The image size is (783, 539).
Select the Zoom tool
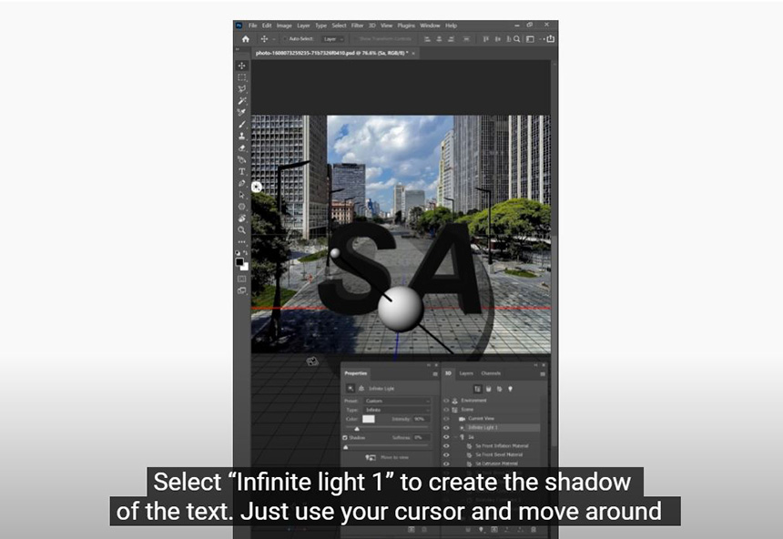pos(242,229)
